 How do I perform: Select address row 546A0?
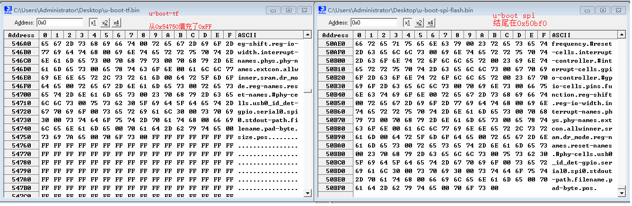(21, 43)
